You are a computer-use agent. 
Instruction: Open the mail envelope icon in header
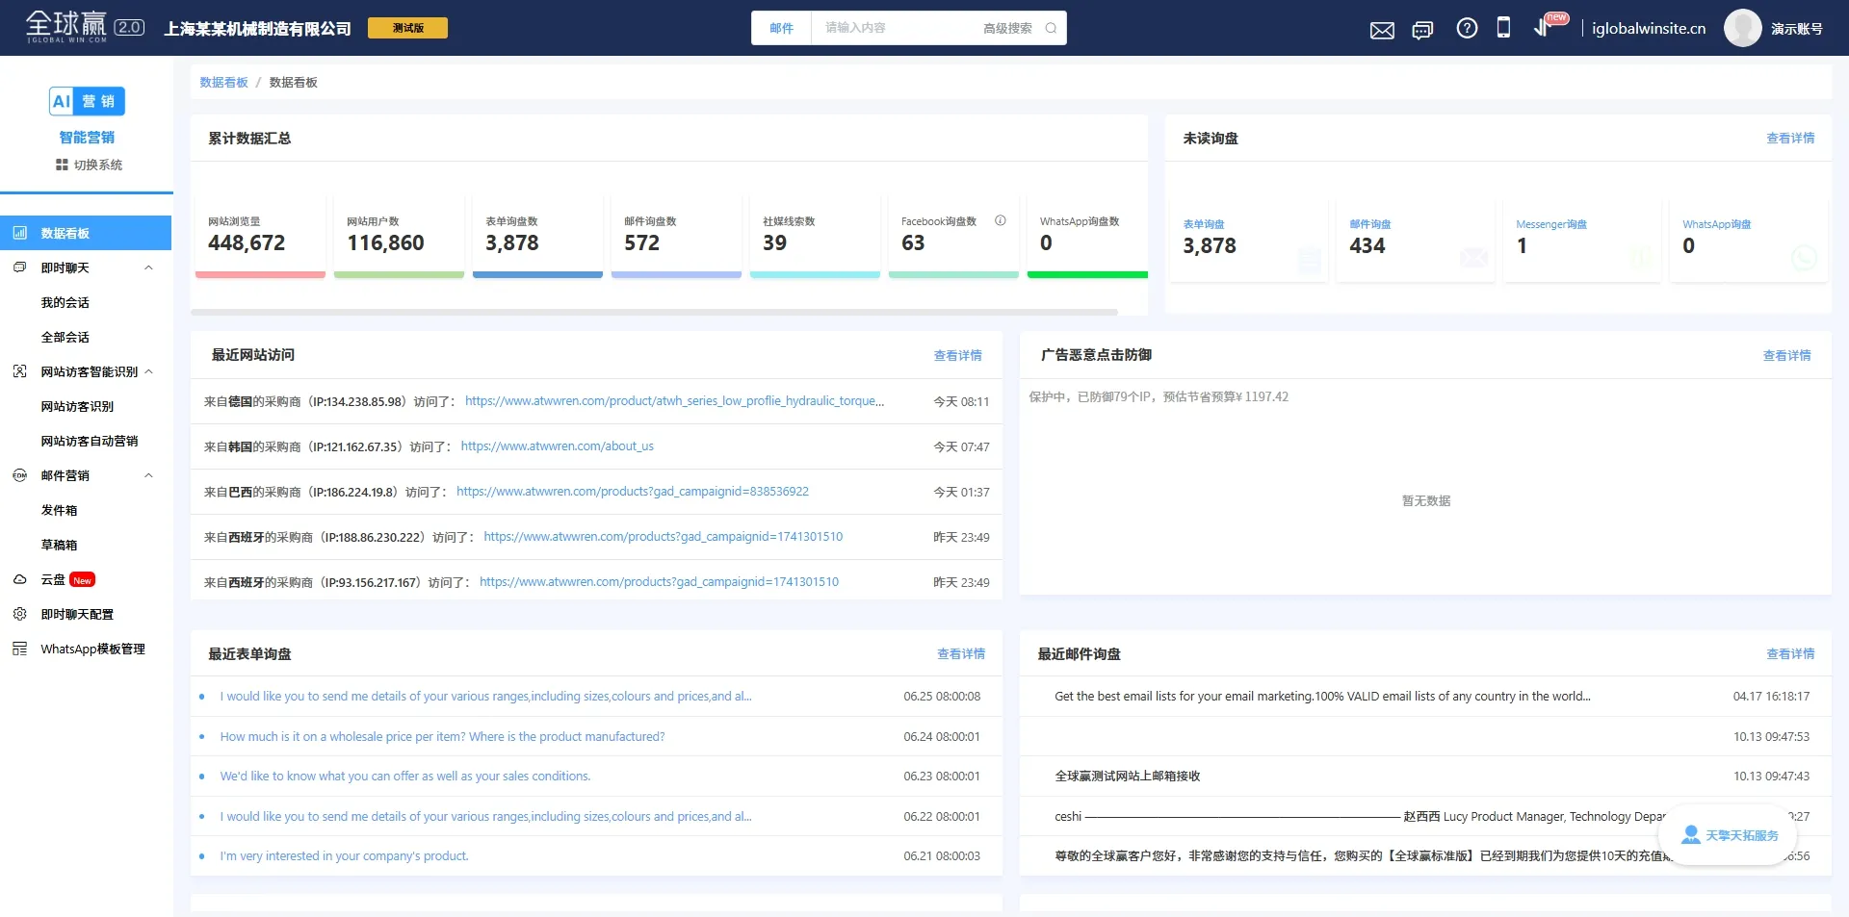(1382, 30)
